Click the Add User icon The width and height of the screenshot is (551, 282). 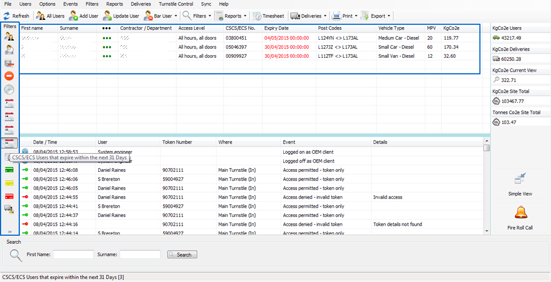click(x=74, y=16)
